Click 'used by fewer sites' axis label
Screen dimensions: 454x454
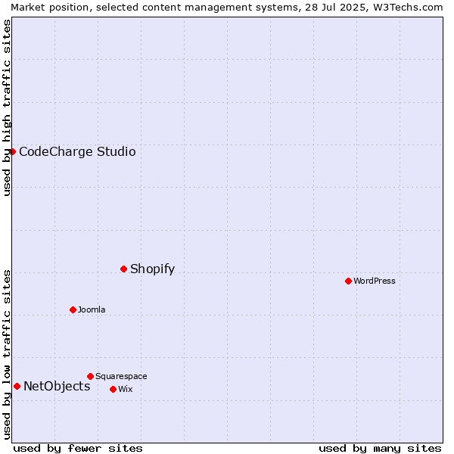(78, 449)
